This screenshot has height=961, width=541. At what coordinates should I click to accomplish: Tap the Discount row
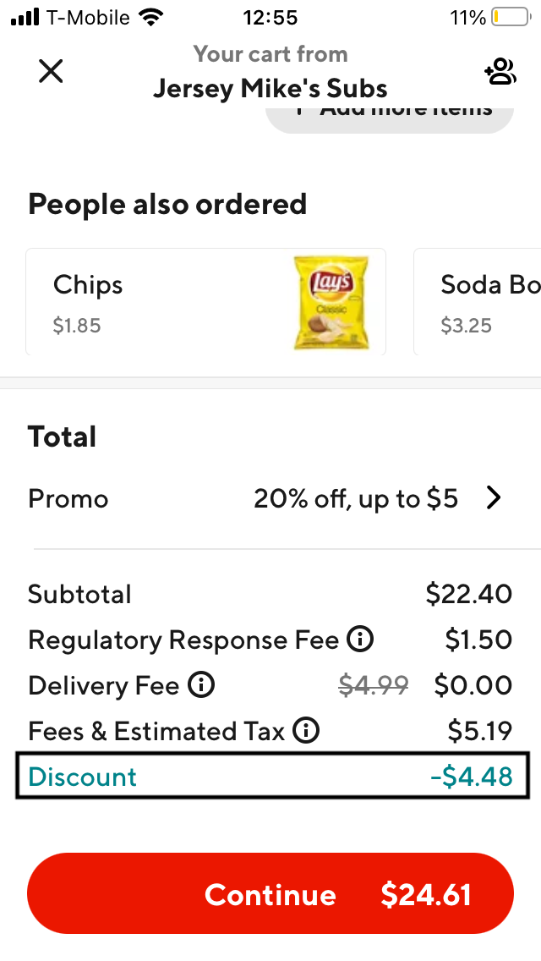pyautogui.click(x=271, y=777)
